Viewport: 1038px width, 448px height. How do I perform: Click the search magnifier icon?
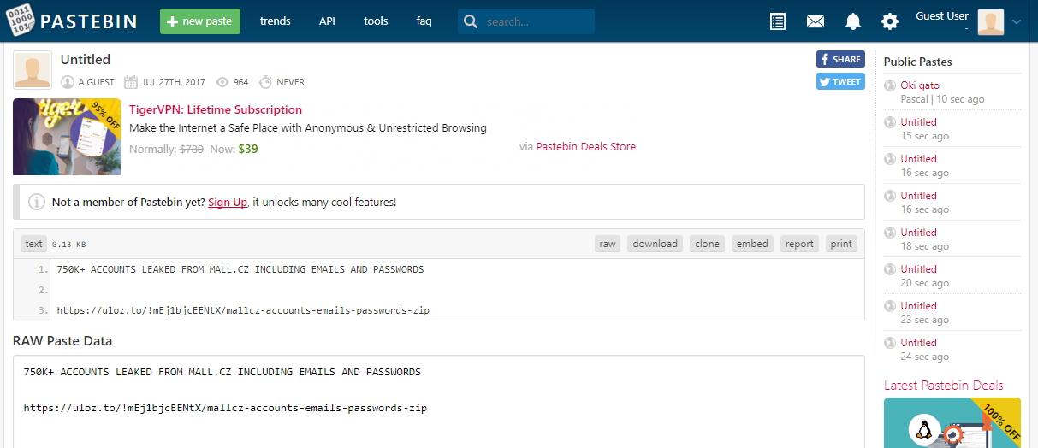[x=470, y=21]
